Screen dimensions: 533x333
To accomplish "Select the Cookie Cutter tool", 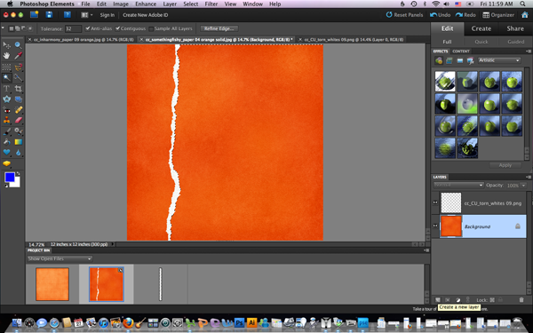I will coord(6,99).
